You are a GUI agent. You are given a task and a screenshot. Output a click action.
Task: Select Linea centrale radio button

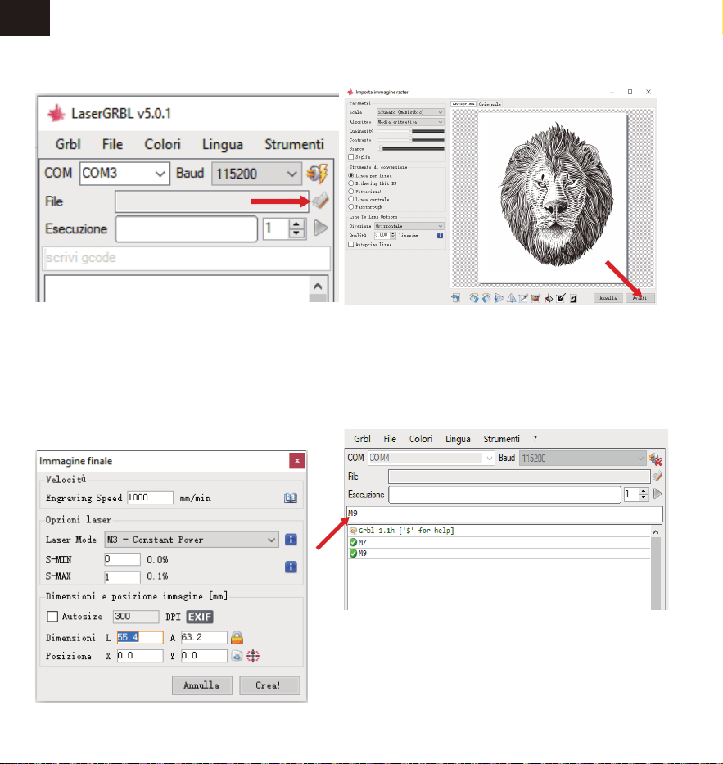click(350, 199)
